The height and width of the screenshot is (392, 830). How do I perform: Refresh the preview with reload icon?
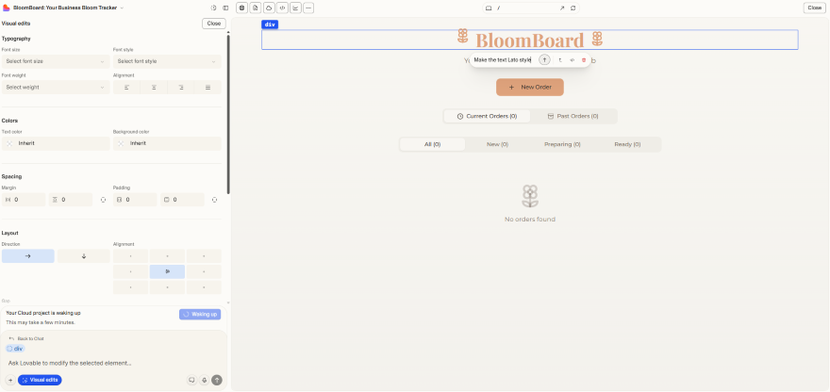[573, 8]
